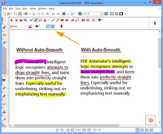
Task: Click the magenta marker preview swatch
Action: [x=155, y=23]
